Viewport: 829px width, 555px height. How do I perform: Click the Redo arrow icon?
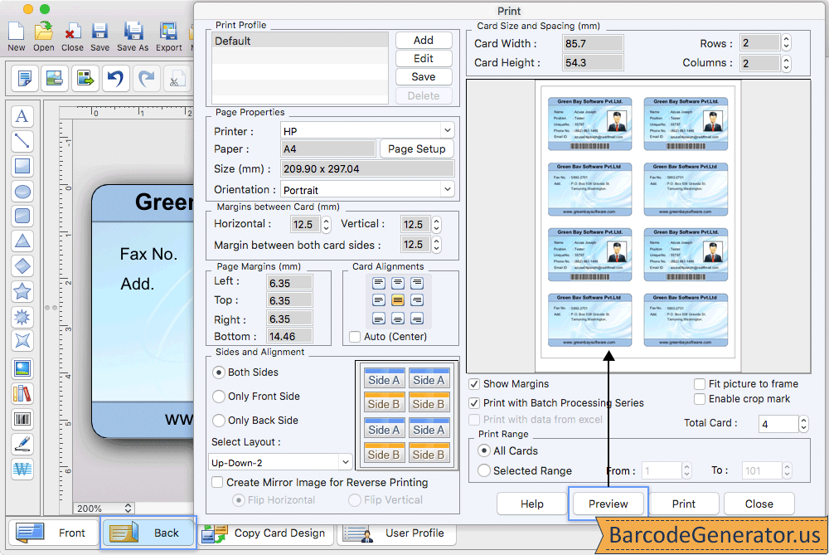tap(146, 79)
